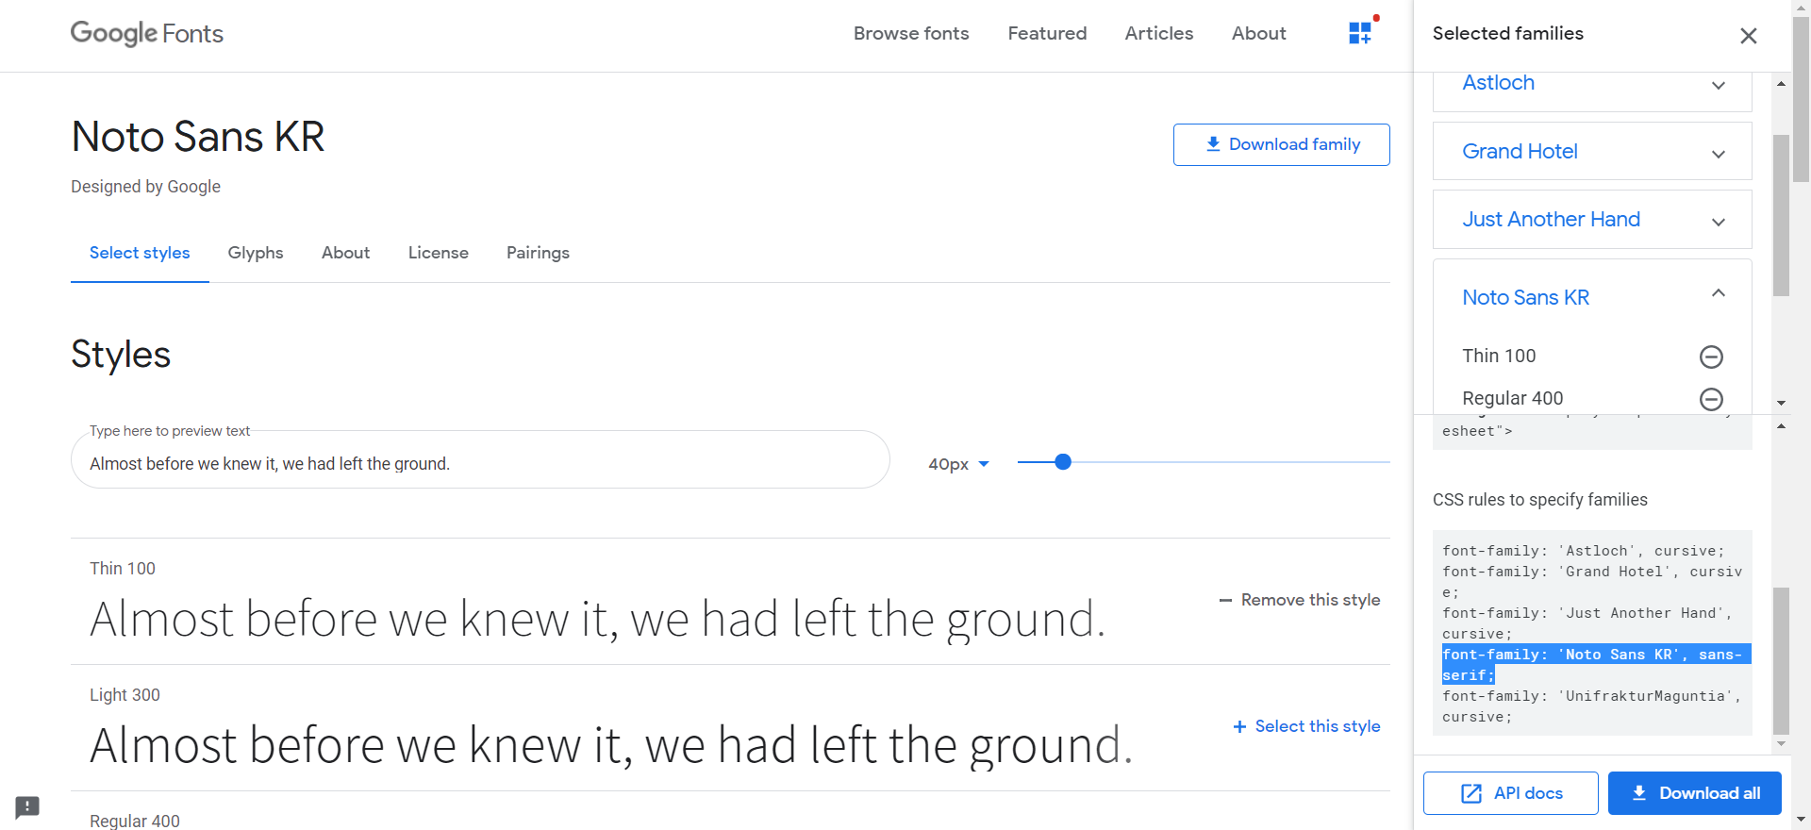Remove Regular 400 with the minus circle icon

coord(1711,399)
